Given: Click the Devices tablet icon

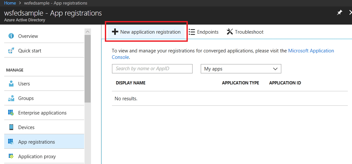Looking at the screenshot, I should 11,127.
